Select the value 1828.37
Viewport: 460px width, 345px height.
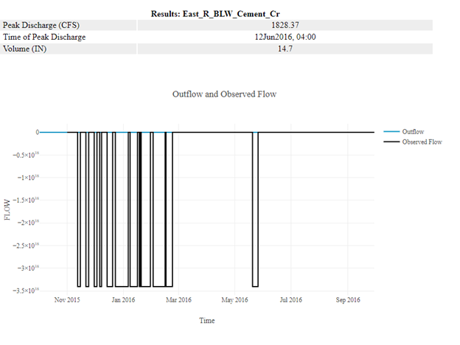[x=285, y=25]
